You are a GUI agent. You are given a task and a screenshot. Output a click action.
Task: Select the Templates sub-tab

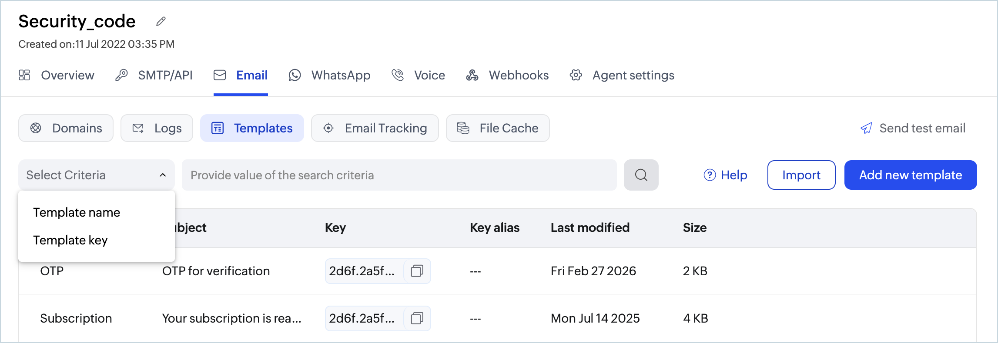pos(252,128)
